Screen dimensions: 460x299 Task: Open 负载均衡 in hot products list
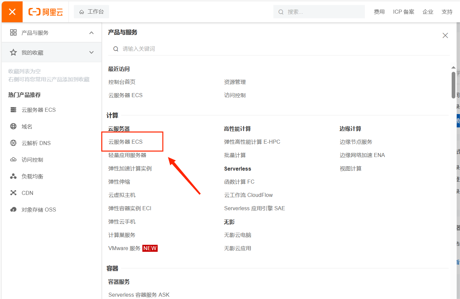point(32,176)
